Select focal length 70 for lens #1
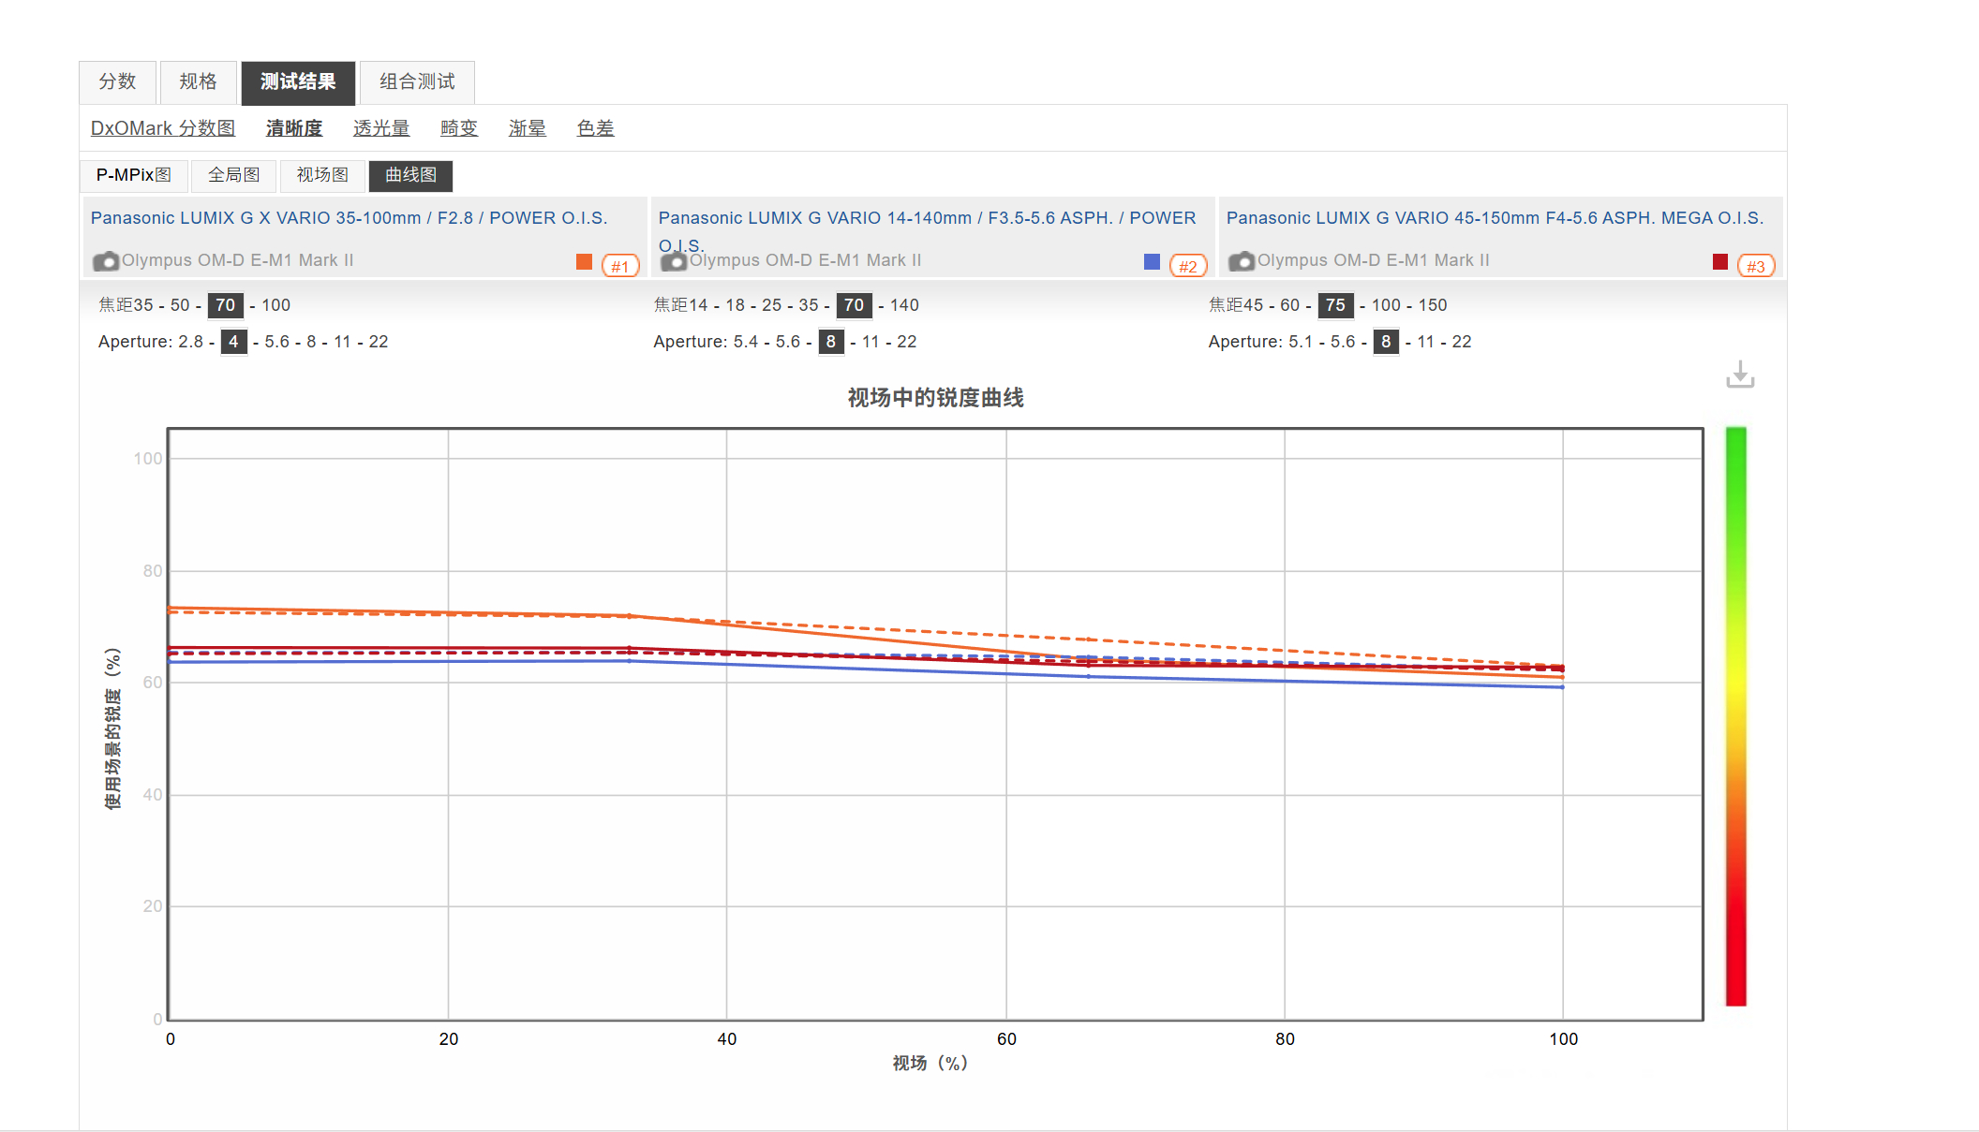 [x=226, y=305]
